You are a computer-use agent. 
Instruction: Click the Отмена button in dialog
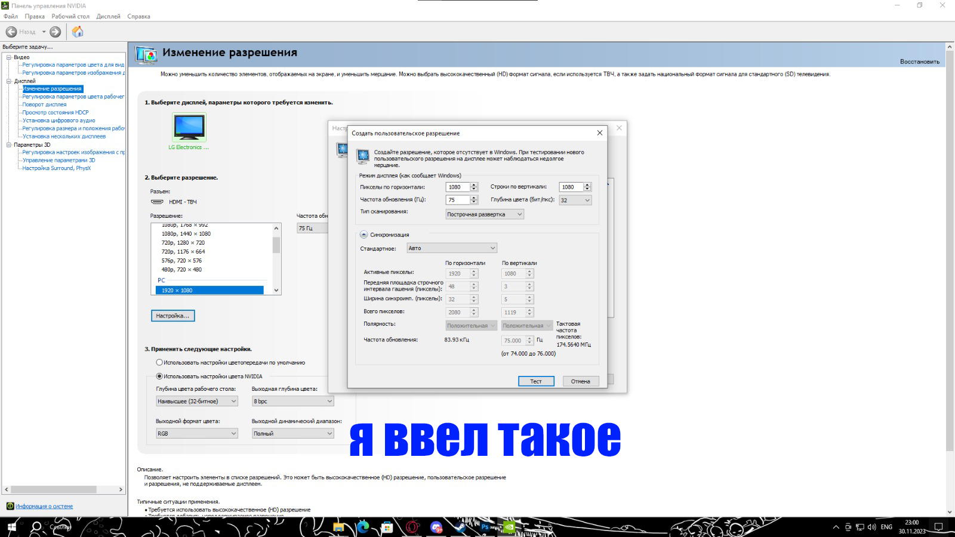(x=581, y=381)
